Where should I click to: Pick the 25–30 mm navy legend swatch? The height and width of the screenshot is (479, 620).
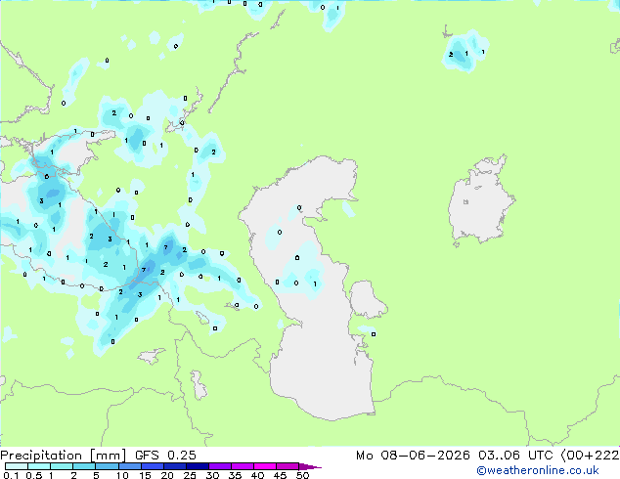pos(198,466)
